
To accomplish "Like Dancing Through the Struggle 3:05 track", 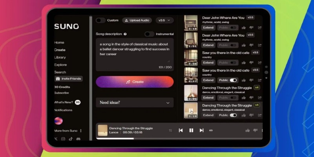I will tap(244, 98).
